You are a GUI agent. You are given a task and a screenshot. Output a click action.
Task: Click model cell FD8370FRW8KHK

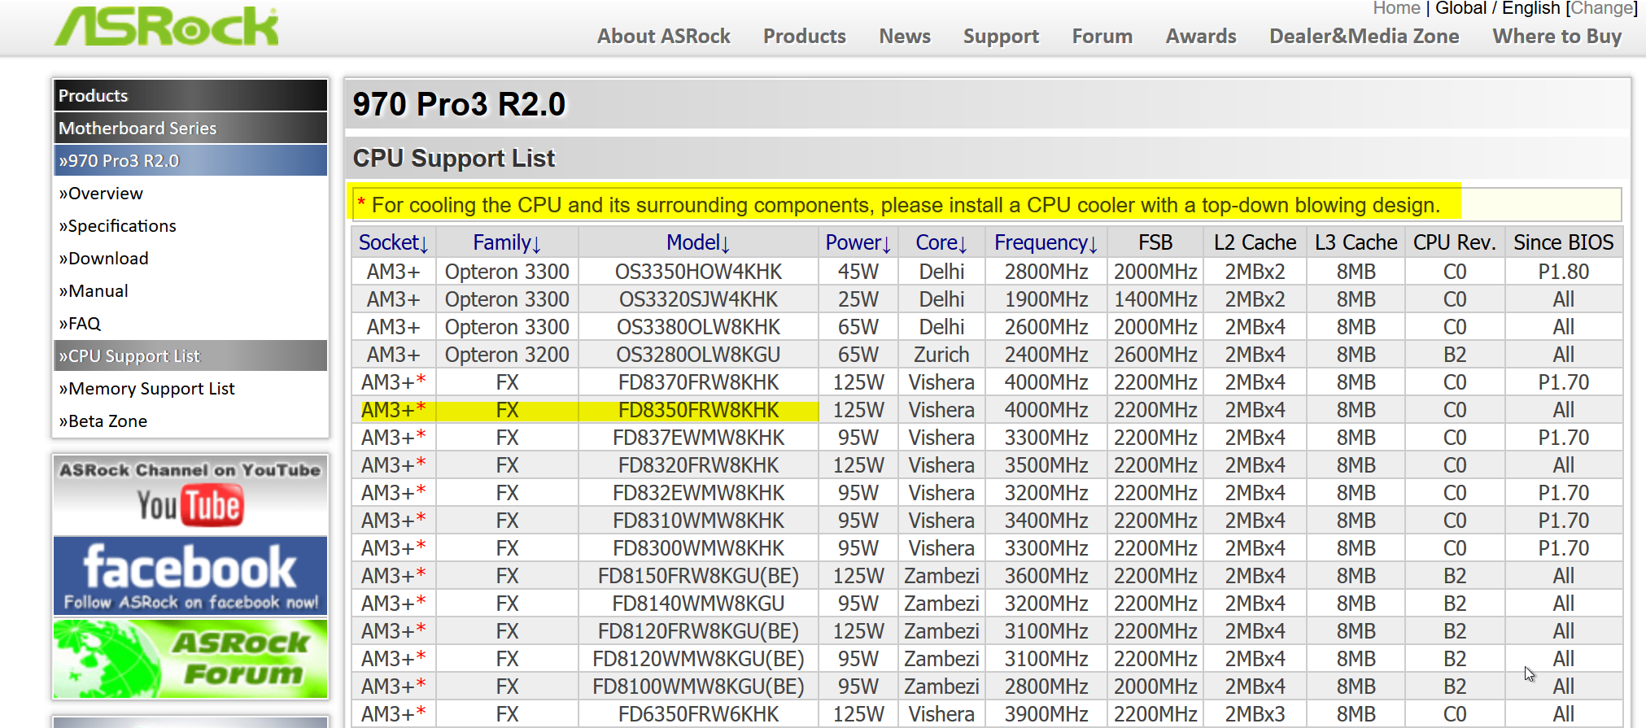coord(698,382)
